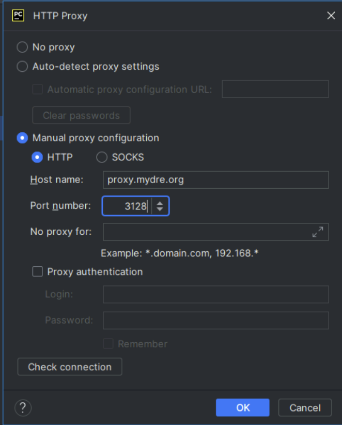Viewport: 342px width, 425px height.
Task: Dismiss dialog with the Cancel button
Action: pos(305,407)
